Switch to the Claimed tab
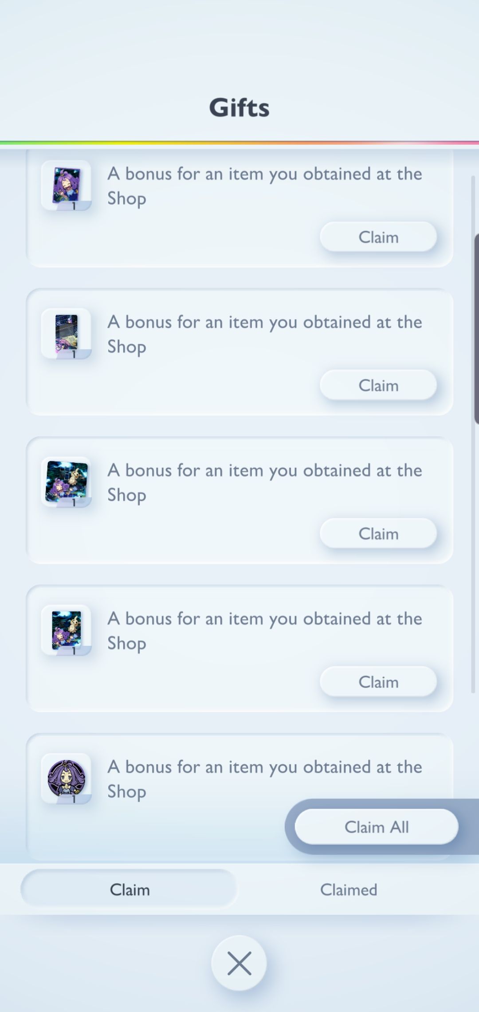This screenshot has height=1012, width=479. tap(349, 889)
